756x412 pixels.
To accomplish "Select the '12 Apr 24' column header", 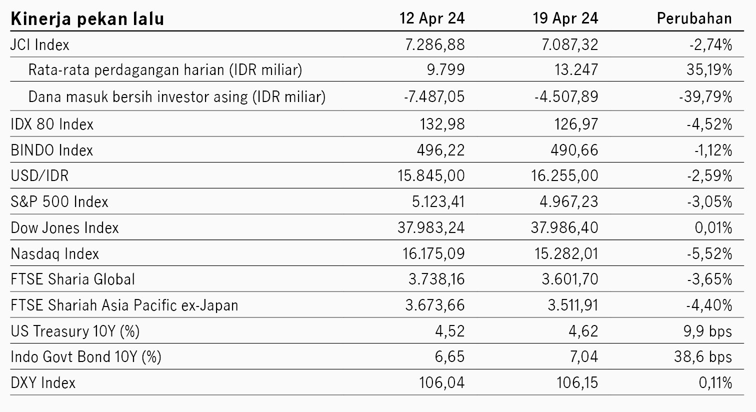I will [x=432, y=18].
